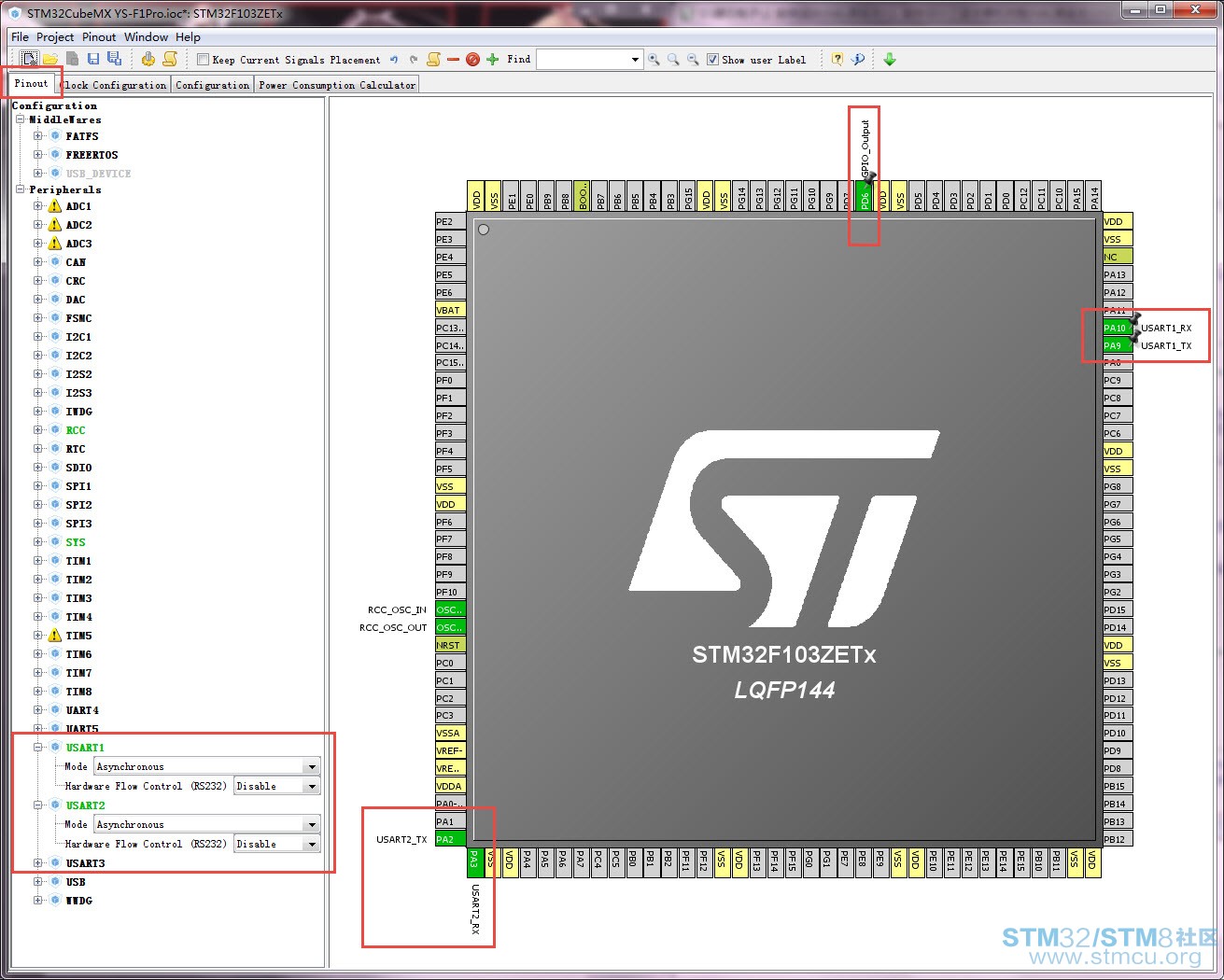This screenshot has height=980, width=1224.
Task: Click inside the Find input field
Action: (583, 60)
